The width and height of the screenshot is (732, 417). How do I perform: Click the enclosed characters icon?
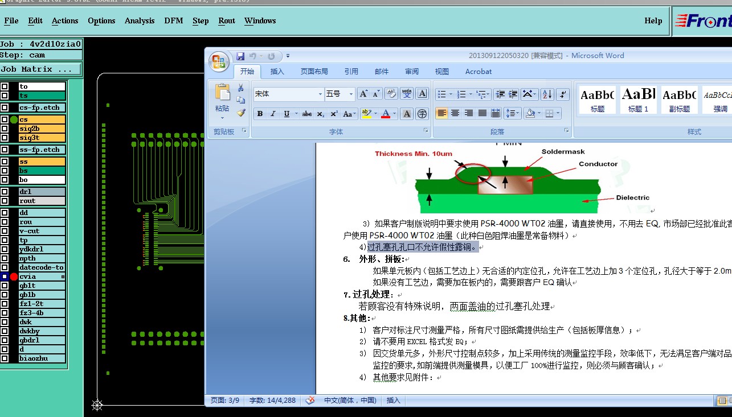[422, 114]
